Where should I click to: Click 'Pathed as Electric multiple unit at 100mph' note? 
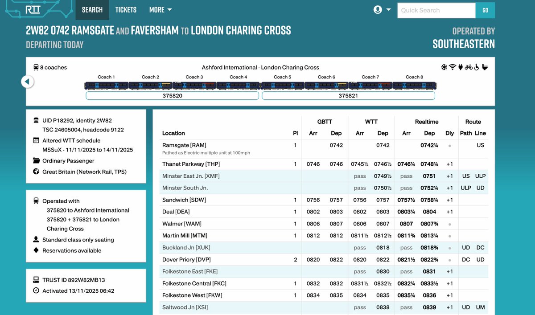coord(206,153)
